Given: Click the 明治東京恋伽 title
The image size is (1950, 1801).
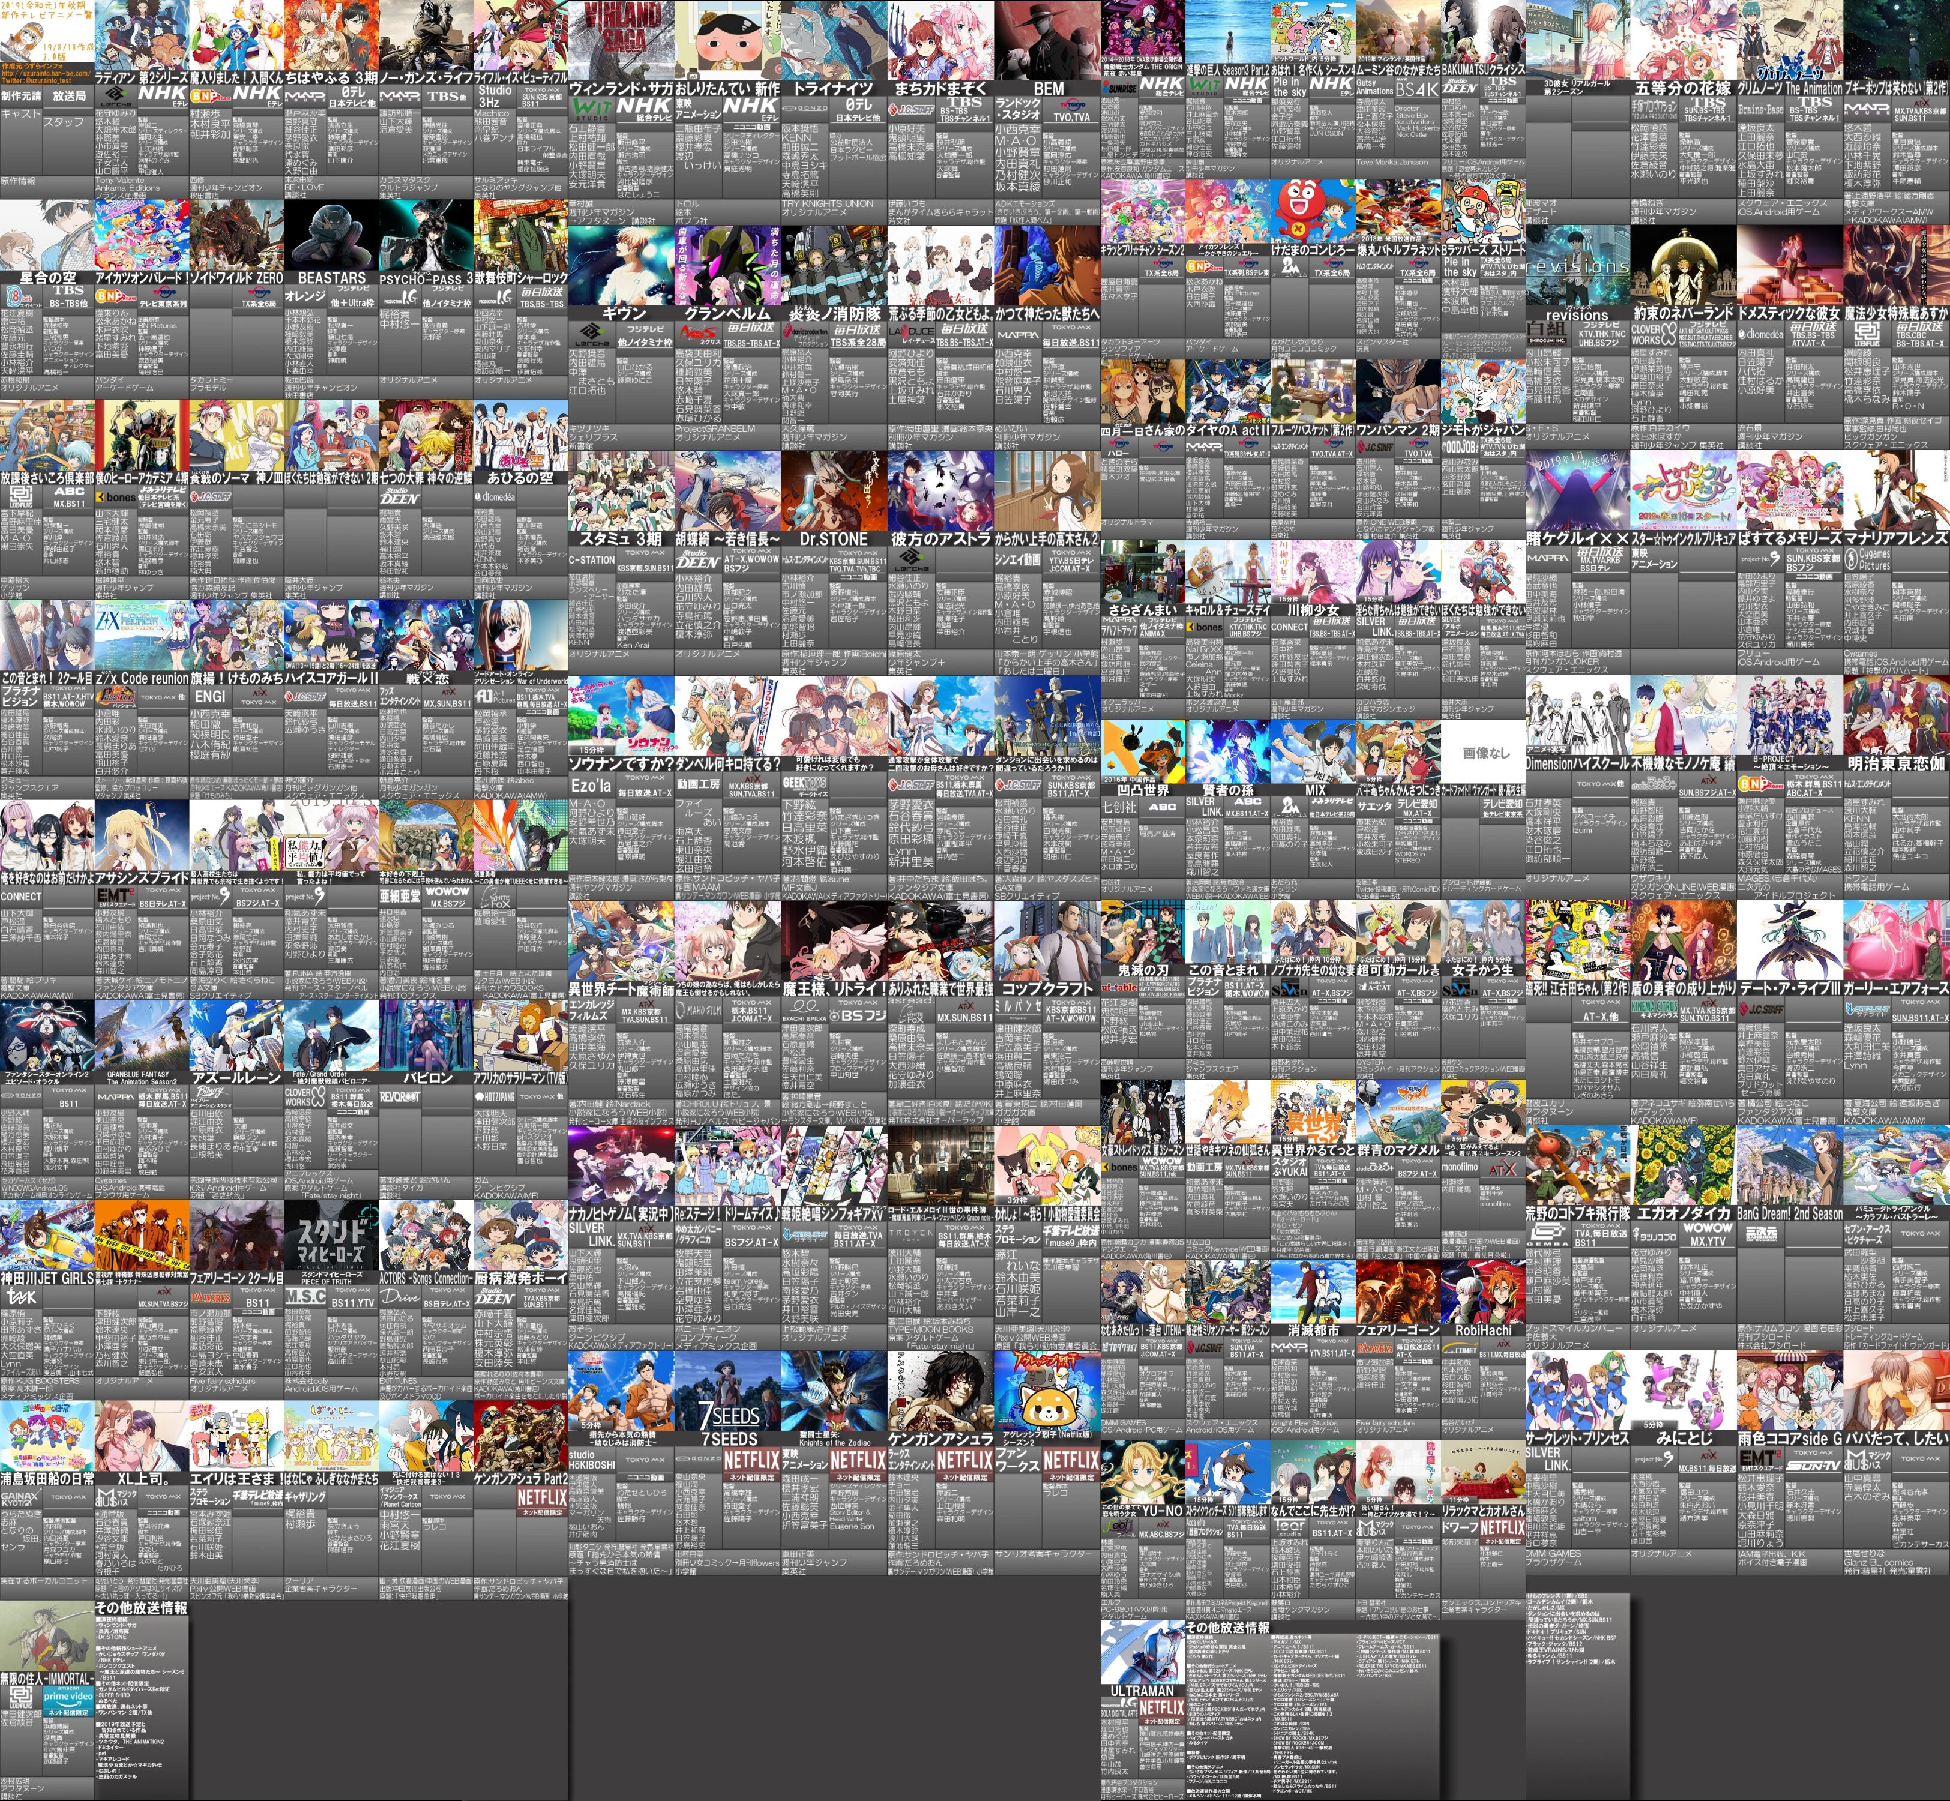Looking at the screenshot, I should point(1895,763).
